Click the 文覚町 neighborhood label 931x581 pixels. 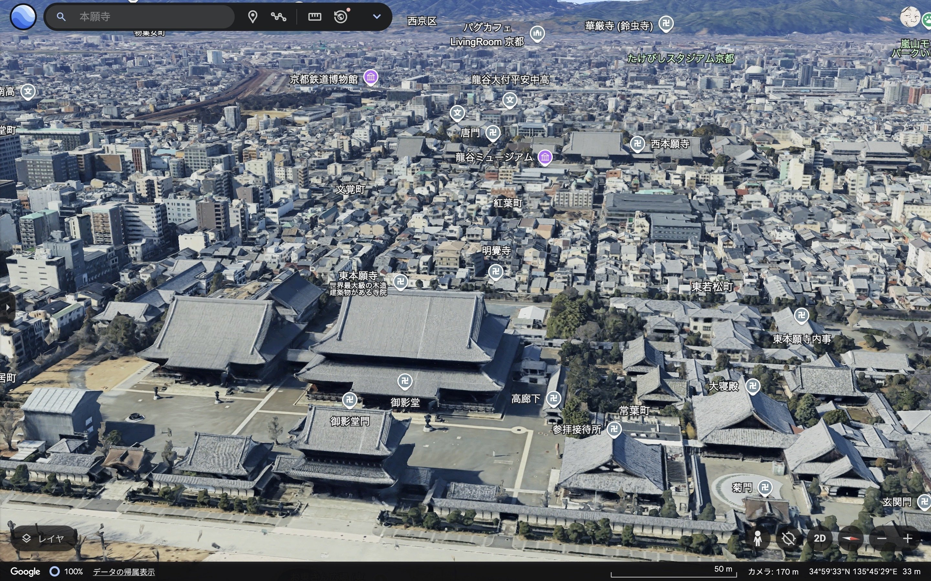coord(350,189)
